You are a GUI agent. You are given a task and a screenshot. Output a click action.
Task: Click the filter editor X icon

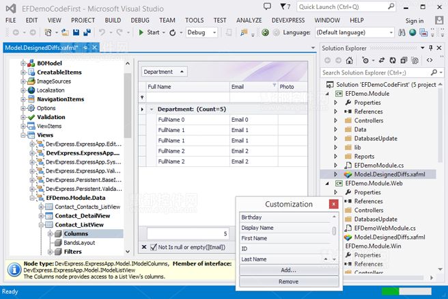[144, 247]
